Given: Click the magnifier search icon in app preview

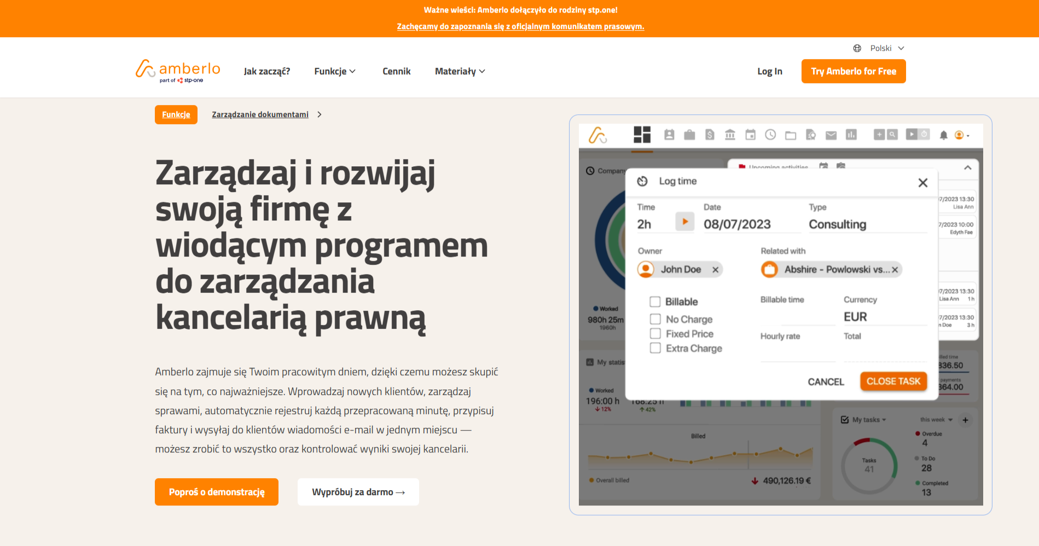Looking at the screenshot, I should [x=892, y=134].
